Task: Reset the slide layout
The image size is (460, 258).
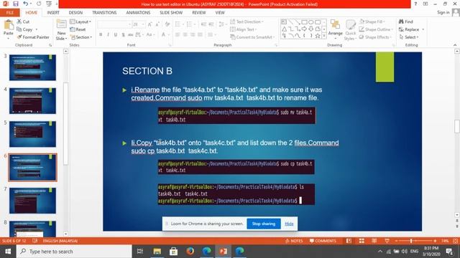Action: coord(78,29)
